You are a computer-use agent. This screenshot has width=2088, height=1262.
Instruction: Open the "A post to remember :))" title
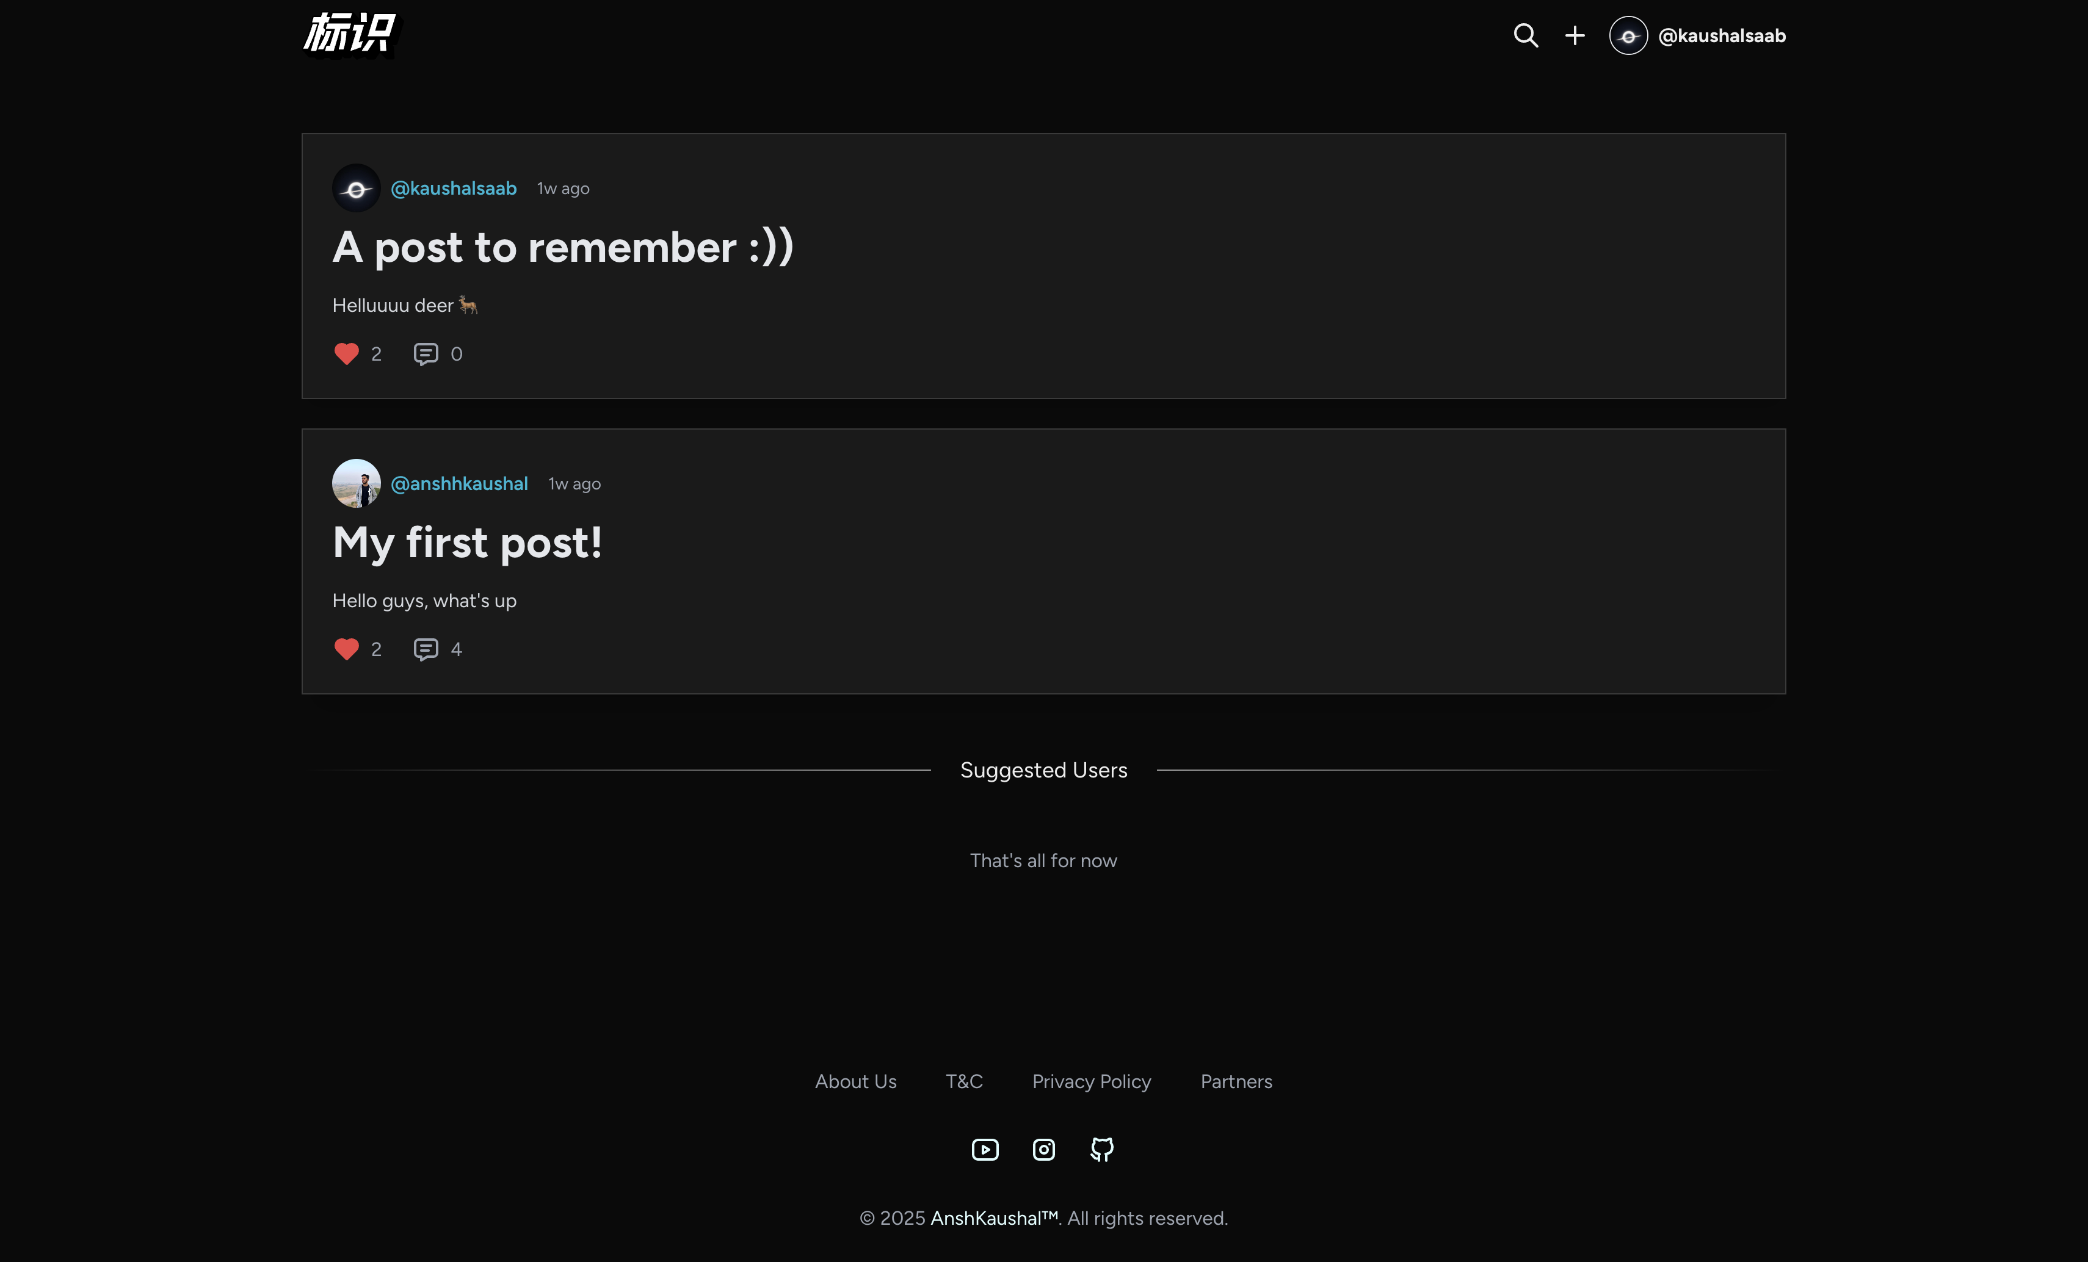click(563, 247)
